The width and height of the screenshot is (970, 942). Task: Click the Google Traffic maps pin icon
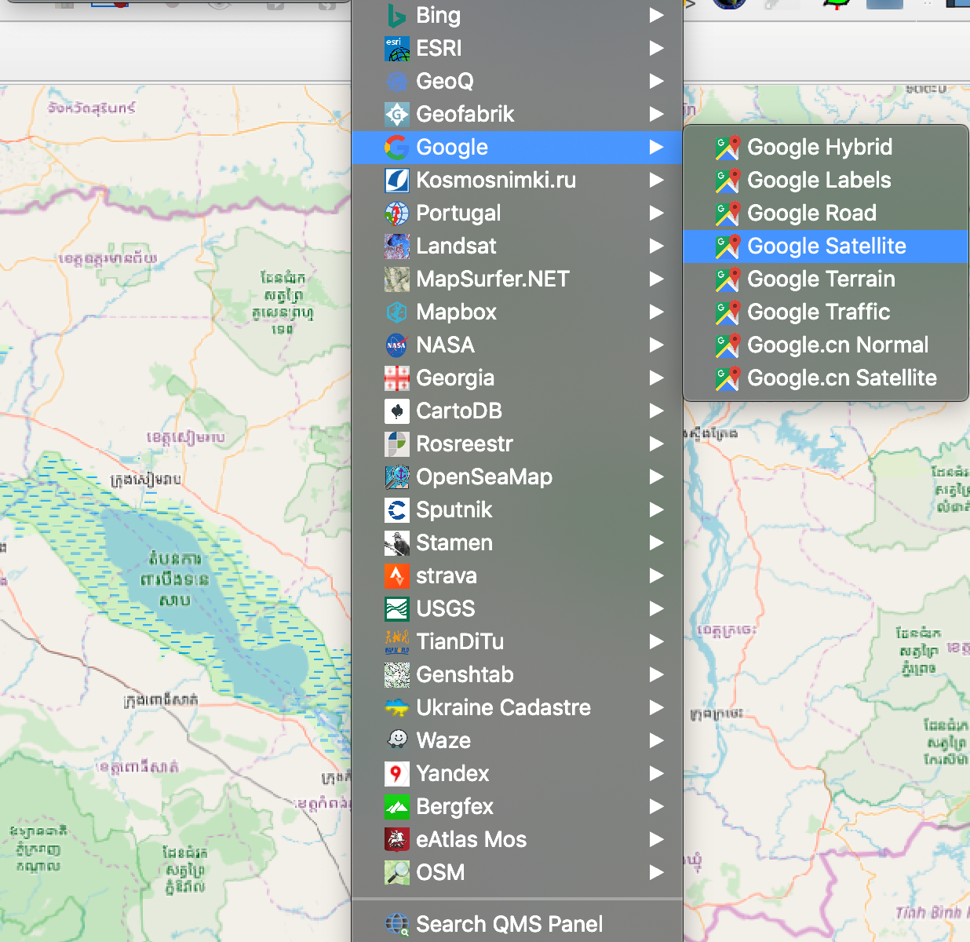pyautogui.click(x=728, y=312)
